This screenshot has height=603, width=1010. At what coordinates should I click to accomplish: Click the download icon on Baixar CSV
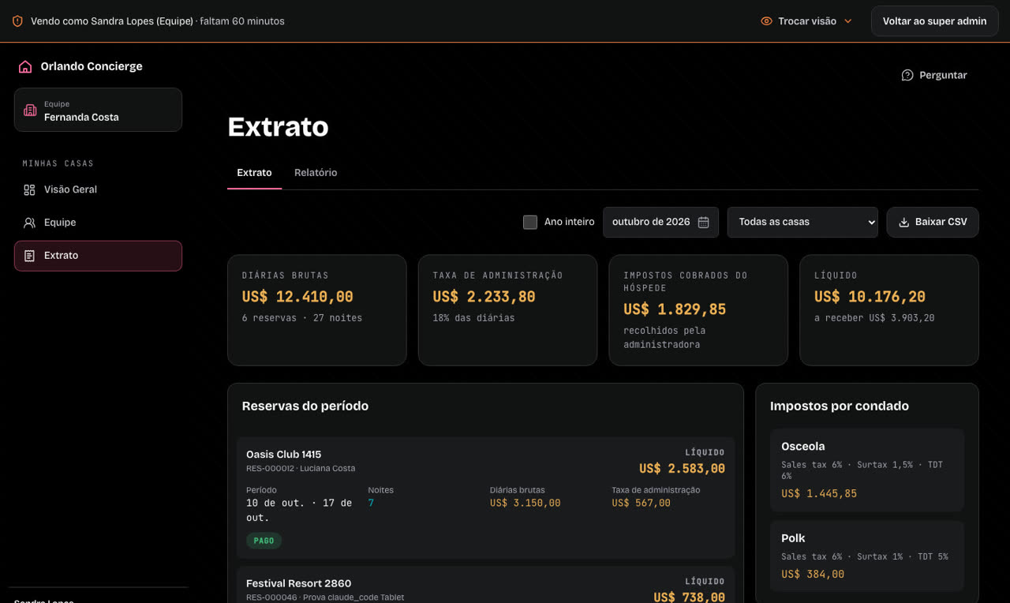pos(904,223)
